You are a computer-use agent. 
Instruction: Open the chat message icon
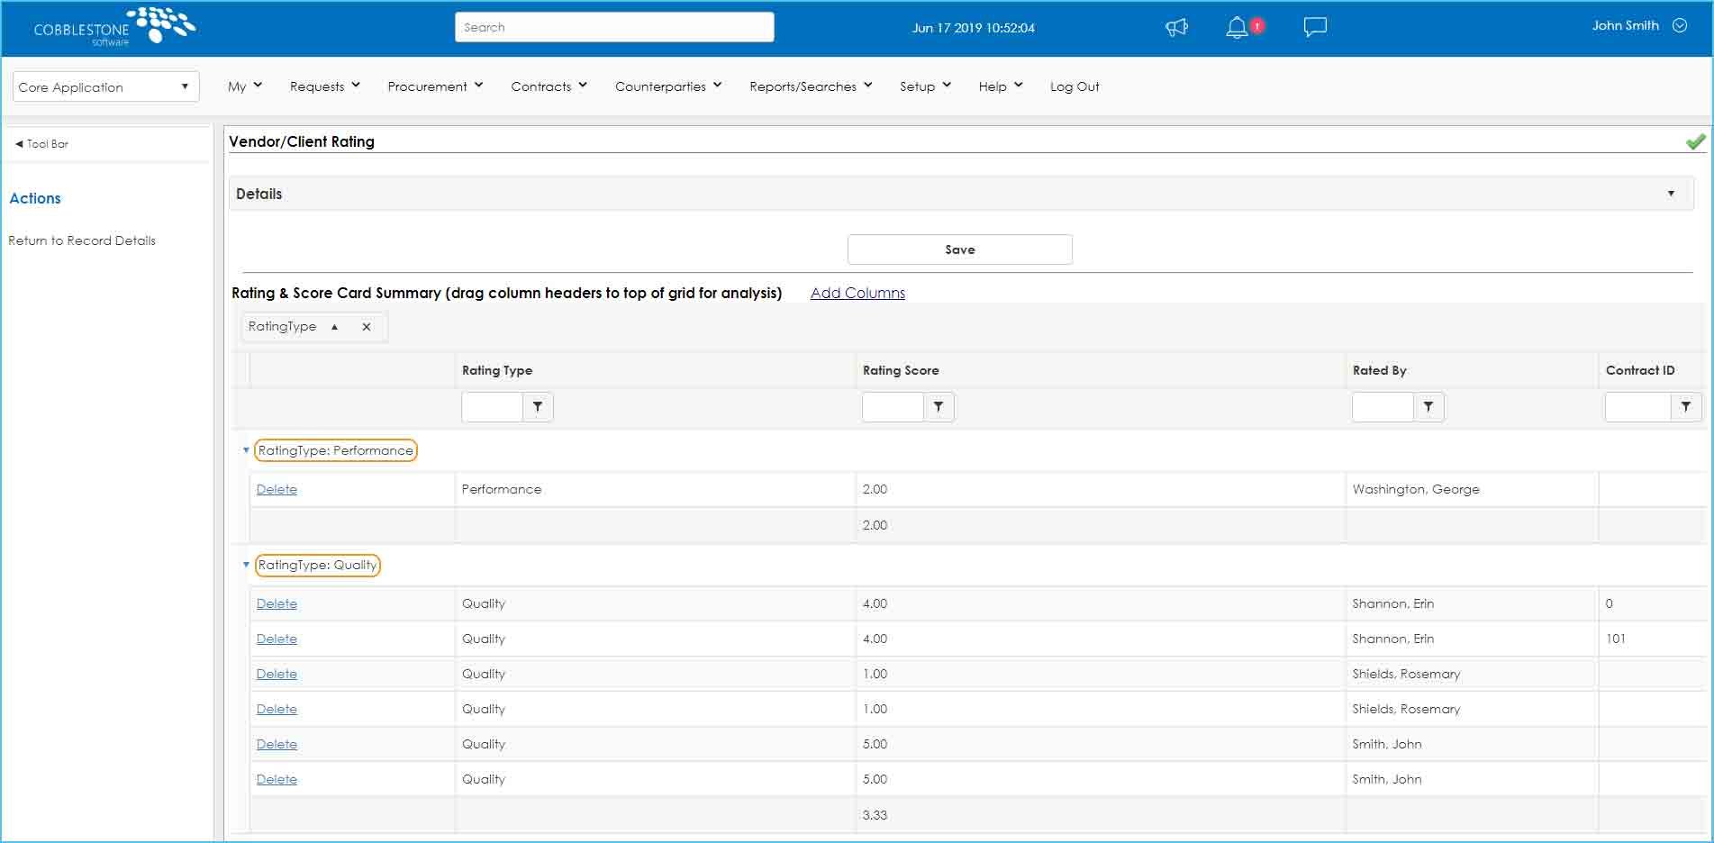1313,27
